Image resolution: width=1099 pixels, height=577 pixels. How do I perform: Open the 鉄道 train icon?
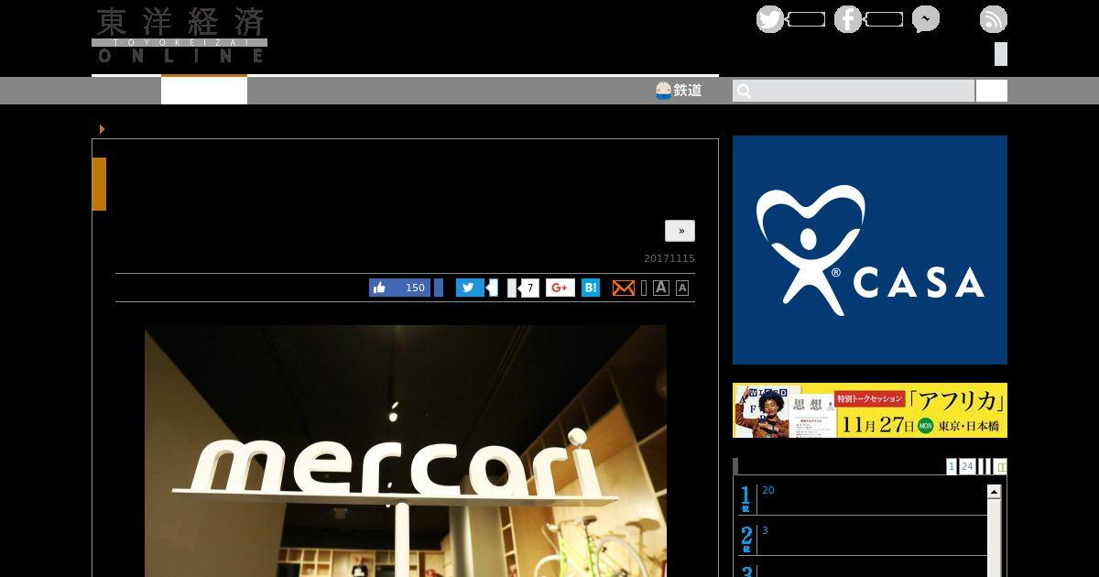click(x=664, y=90)
